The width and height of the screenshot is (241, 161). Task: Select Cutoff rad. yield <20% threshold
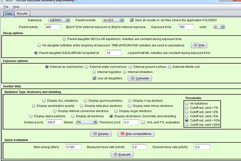[187, 125]
